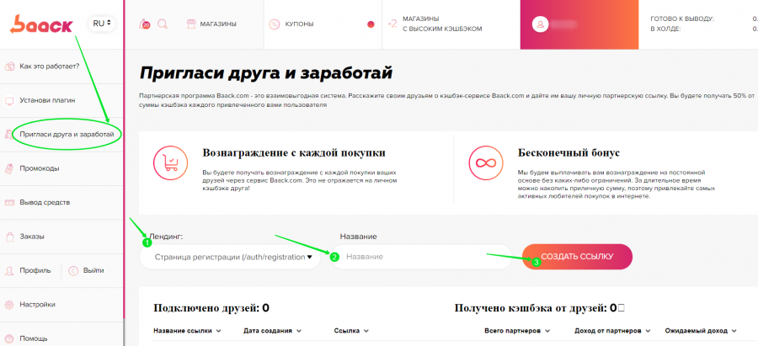Viewport: 758px width, 346px height.
Task: Click the Профиль person icon
Action: (8, 270)
